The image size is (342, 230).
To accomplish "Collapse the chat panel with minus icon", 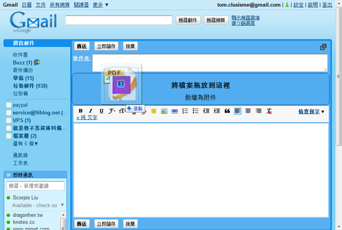I will tap(9, 175).
